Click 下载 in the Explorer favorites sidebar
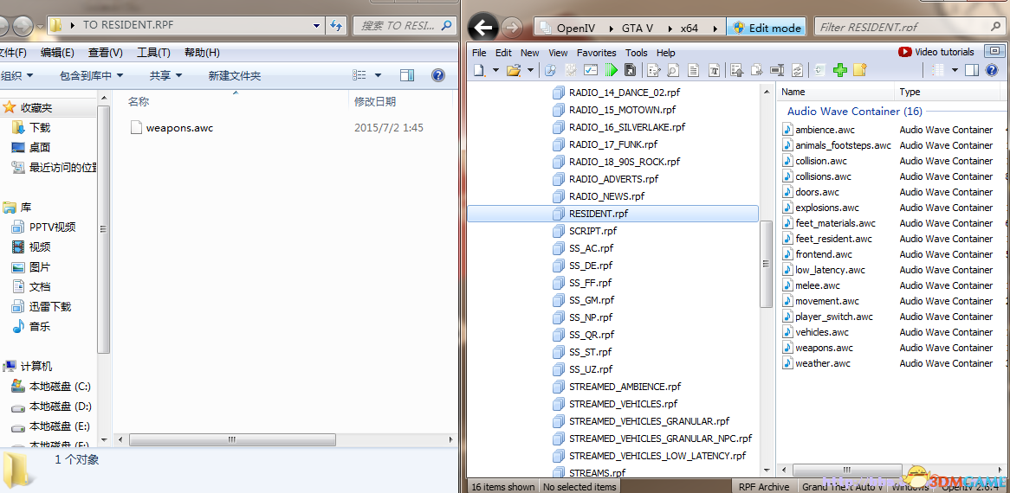Screen dimensions: 1010x493 (31, 128)
